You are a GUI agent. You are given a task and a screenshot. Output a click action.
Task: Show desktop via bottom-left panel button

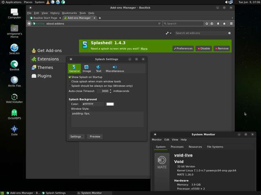(2, 193)
